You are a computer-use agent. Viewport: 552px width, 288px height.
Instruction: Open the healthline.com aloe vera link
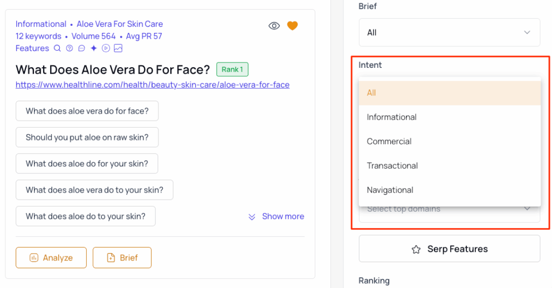(x=153, y=85)
